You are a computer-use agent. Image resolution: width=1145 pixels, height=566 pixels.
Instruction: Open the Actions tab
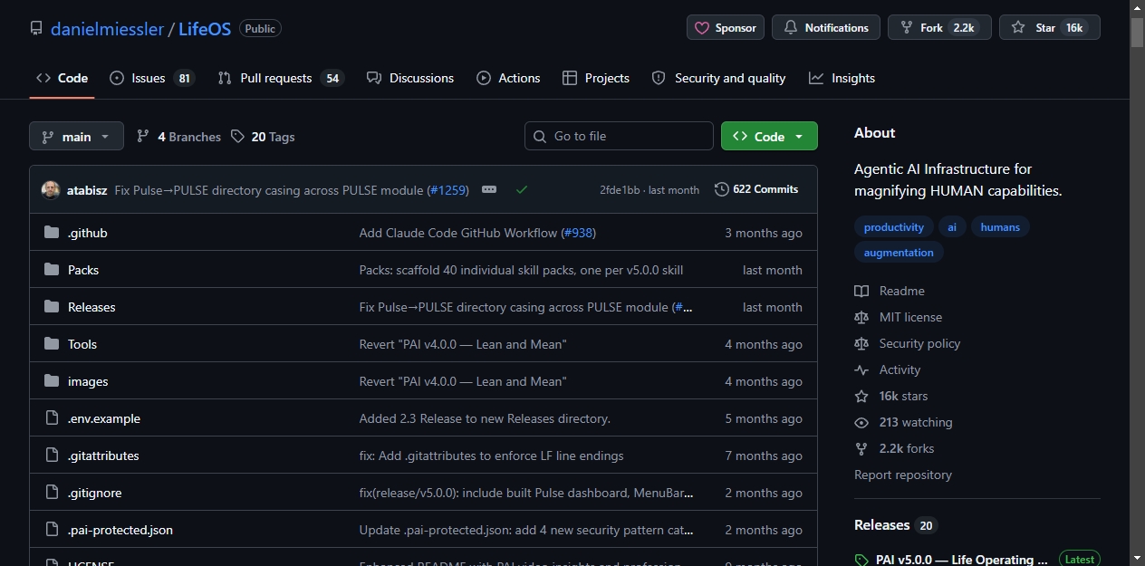point(508,78)
